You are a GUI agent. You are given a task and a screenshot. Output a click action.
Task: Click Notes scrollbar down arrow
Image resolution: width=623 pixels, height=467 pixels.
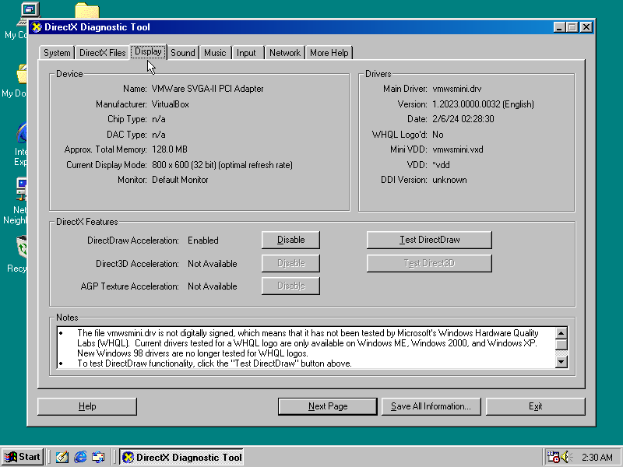pyautogui.click(x=561, y=361)
